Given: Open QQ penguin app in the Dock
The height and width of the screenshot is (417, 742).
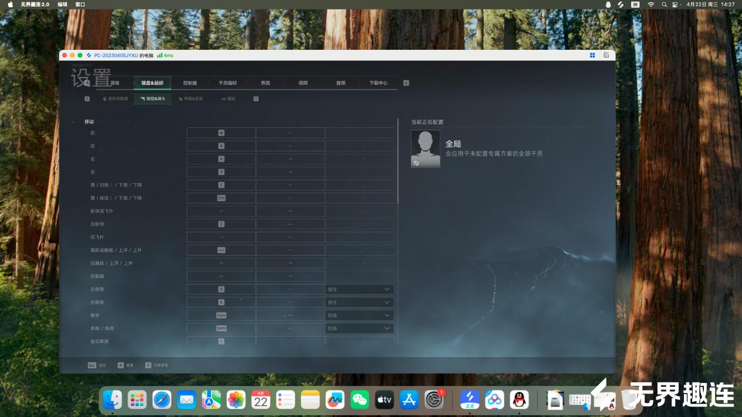Looking at the screenshot, I should click(x=519, y=400).
